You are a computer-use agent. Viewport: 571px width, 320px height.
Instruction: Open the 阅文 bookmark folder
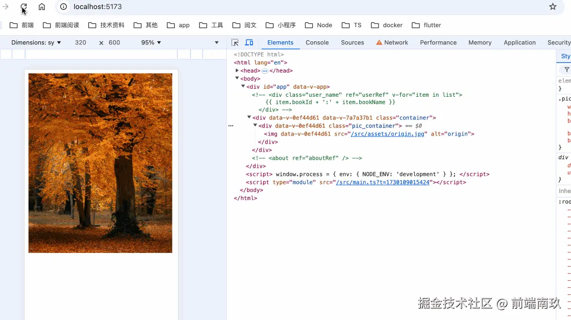tap(244, 25)
